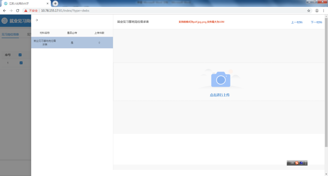Toggle the header checkbox beside 序号

point(20,55)
